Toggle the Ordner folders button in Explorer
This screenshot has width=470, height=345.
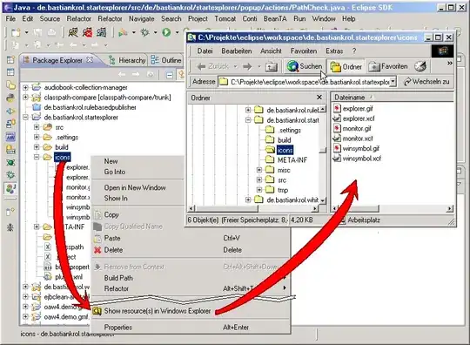click(346, 66)
